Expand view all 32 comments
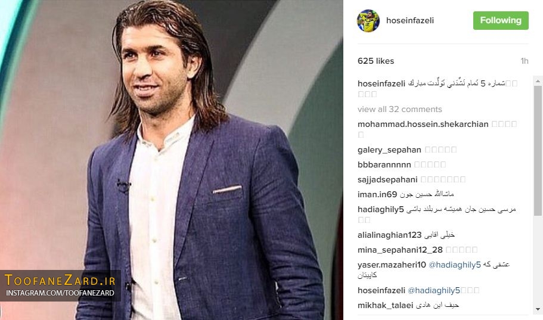The width and height of the screenshot is (543, 320). pos(399,109)
